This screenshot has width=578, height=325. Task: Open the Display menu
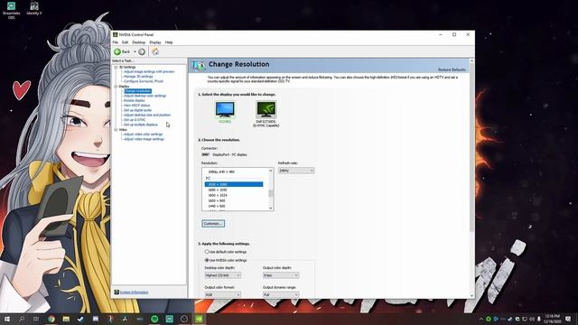click(x=155, y=42)
